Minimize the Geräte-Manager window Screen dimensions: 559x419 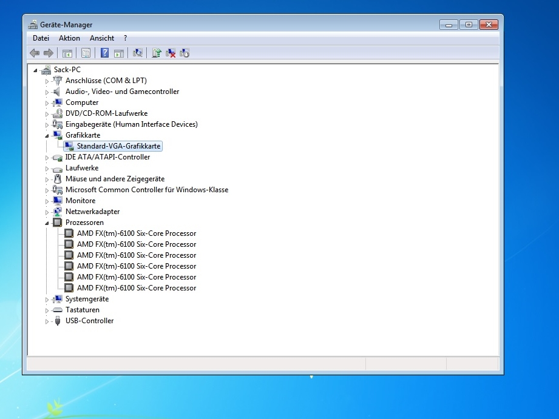coord(449,25)
